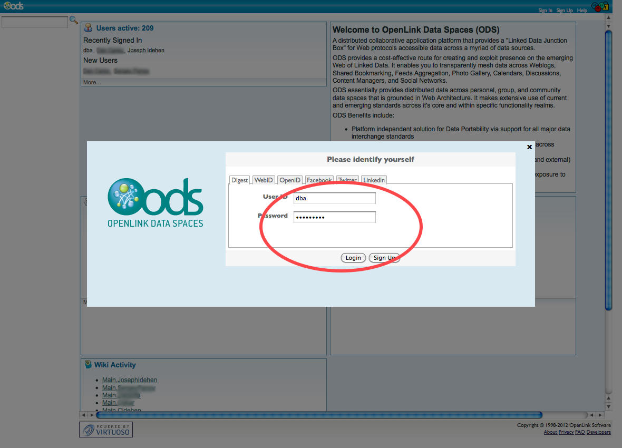Select the Facebook login tab

(x=319, y=180)
